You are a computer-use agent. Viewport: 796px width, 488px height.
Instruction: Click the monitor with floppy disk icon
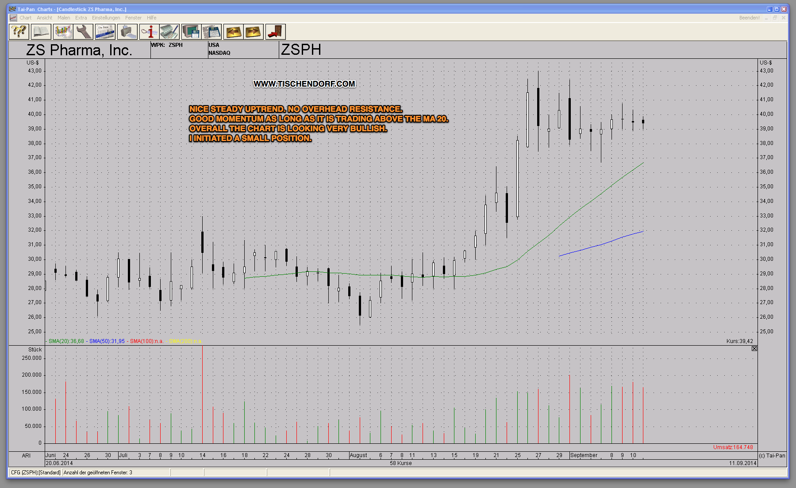[191, 32]
